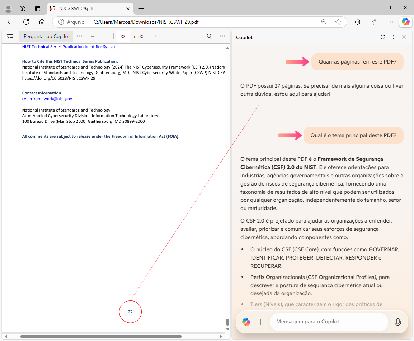Click the 'de 32' page count
This screenshot has width=414, height=341.
[139, 37]
